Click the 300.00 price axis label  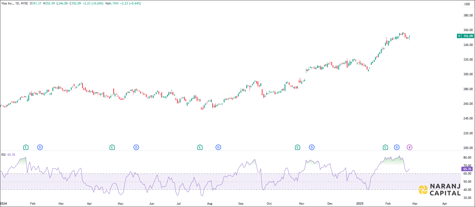(468, 74)
